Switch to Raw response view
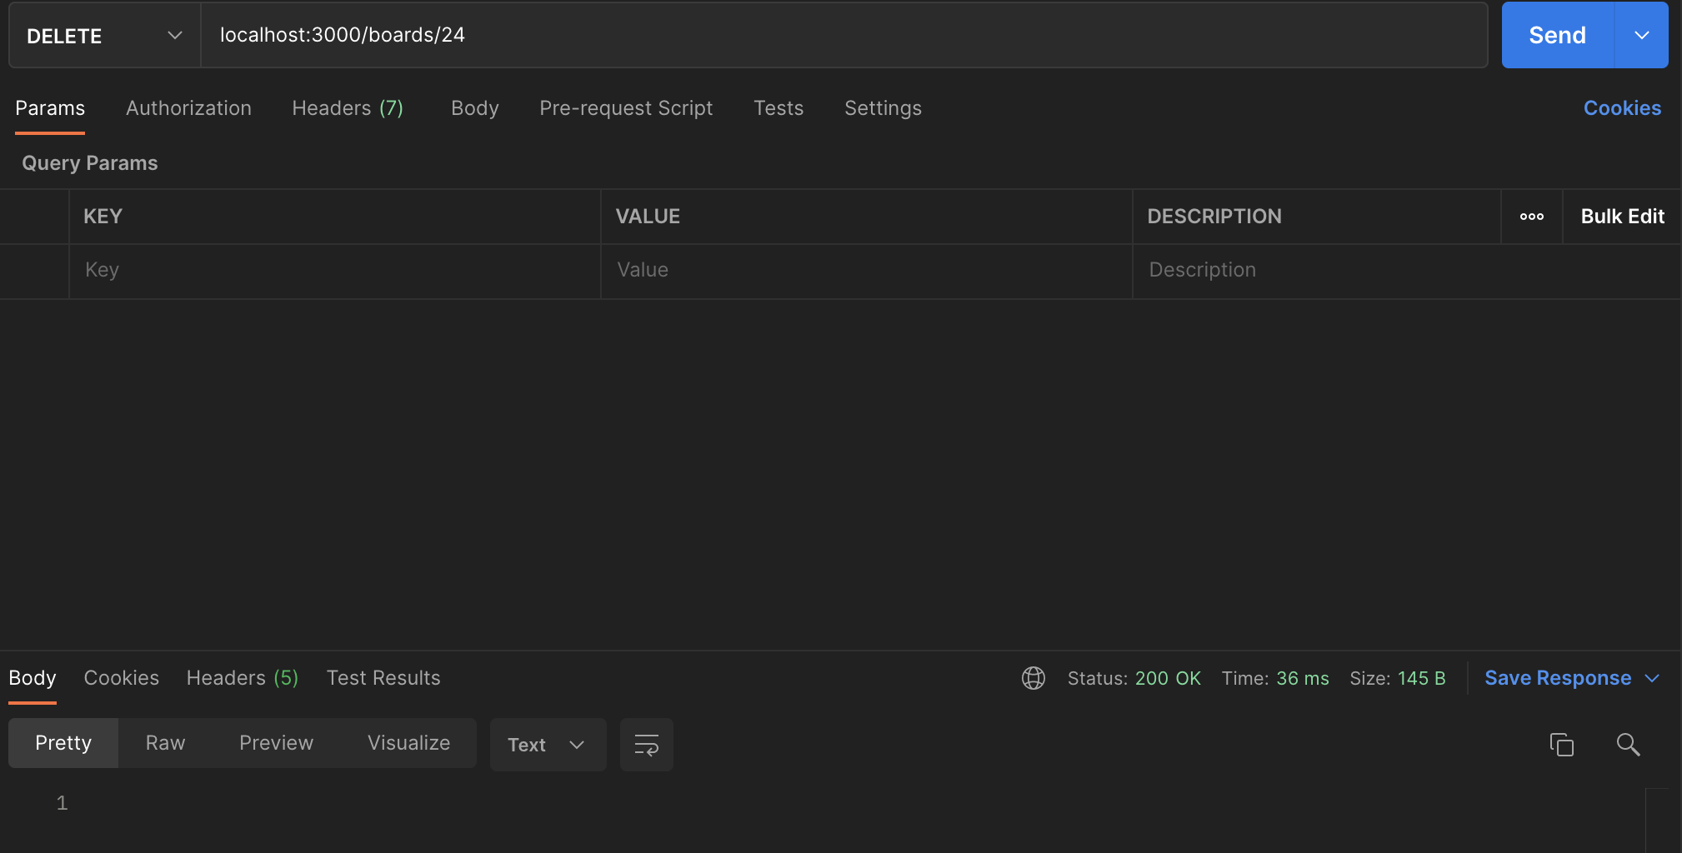This screenshot has width=1682, height=853. 165,743
